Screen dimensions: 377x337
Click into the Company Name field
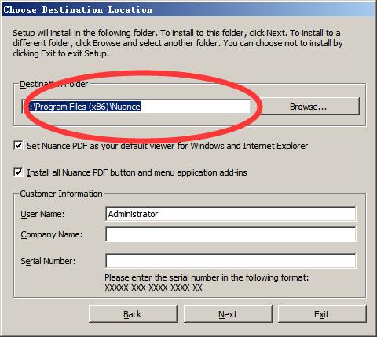231,234
